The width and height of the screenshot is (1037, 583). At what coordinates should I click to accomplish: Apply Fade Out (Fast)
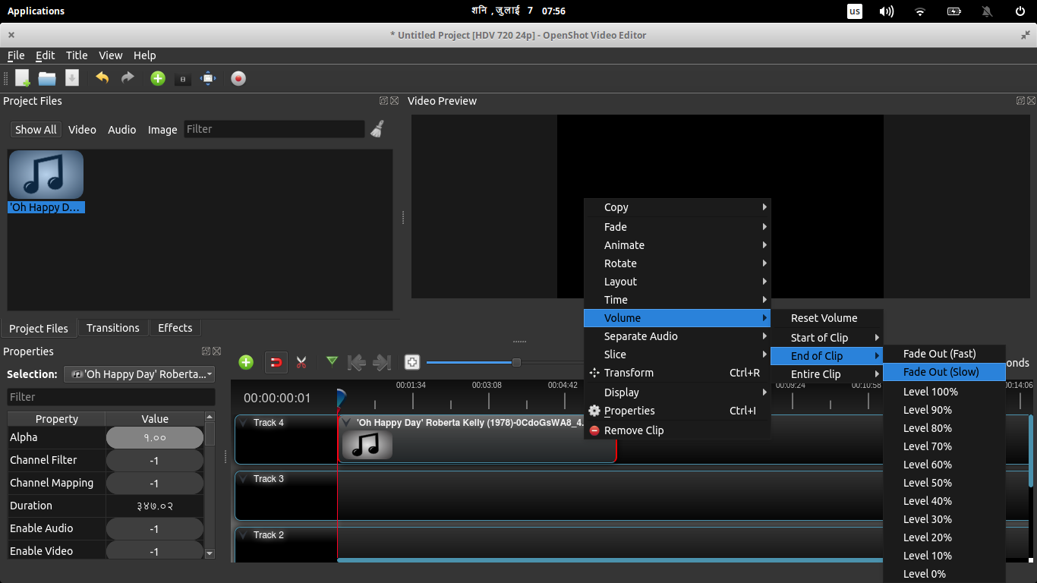pos(944,354)
